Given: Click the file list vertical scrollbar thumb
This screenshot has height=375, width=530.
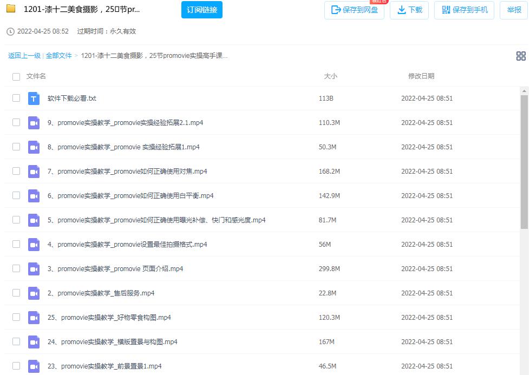Looking at the screenshot, I should click(x=524, y=161).
